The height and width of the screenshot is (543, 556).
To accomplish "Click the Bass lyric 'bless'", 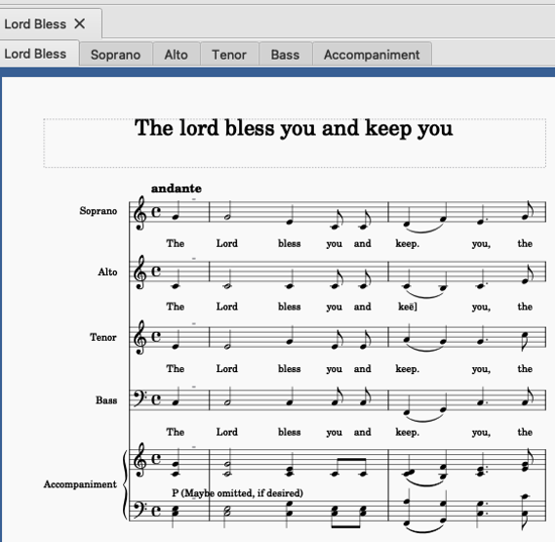I will (290, 433).
